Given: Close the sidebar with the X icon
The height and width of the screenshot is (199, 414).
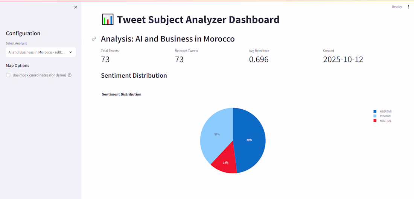Looking at the screenshot, I should coord(76,7).
